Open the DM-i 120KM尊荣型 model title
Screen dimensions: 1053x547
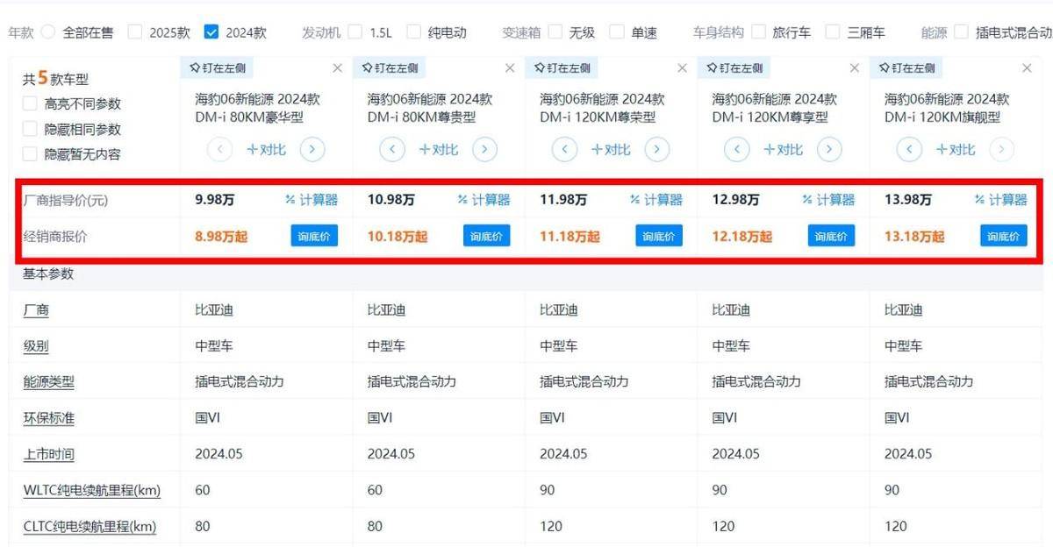point(602,108)
